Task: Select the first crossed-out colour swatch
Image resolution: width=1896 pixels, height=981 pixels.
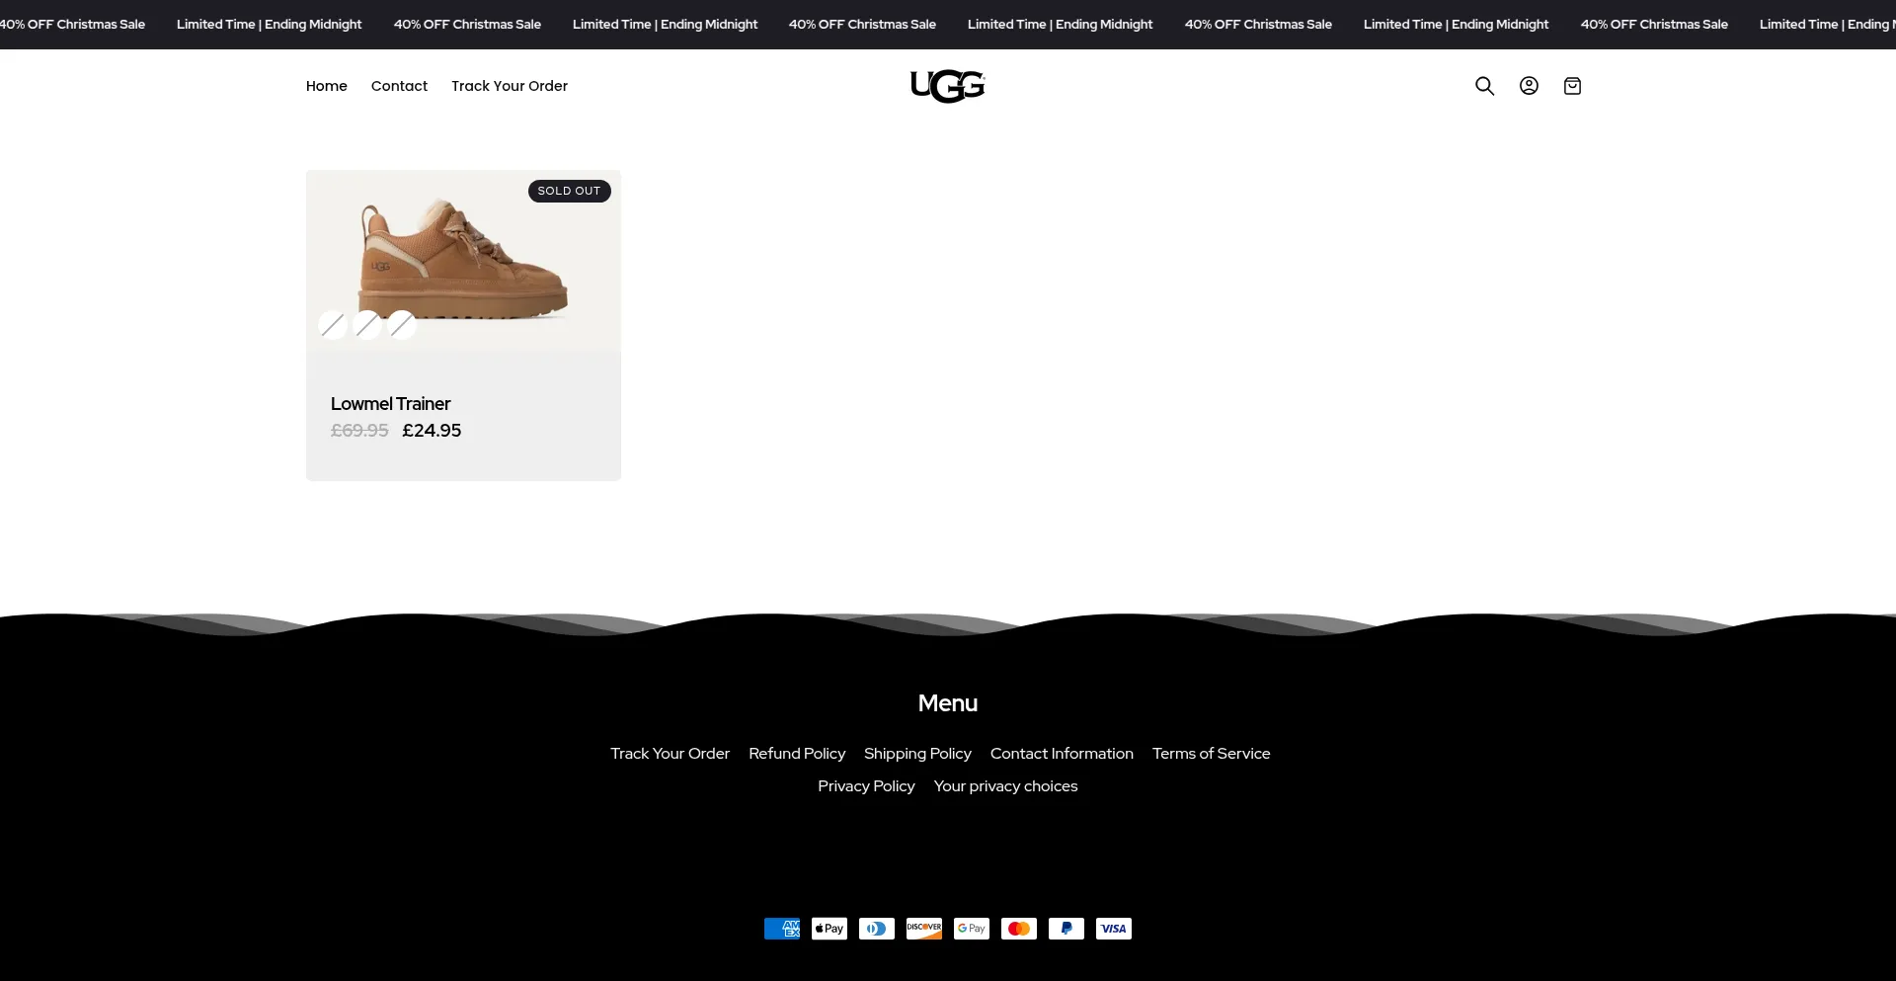Action: click(333, 324)
